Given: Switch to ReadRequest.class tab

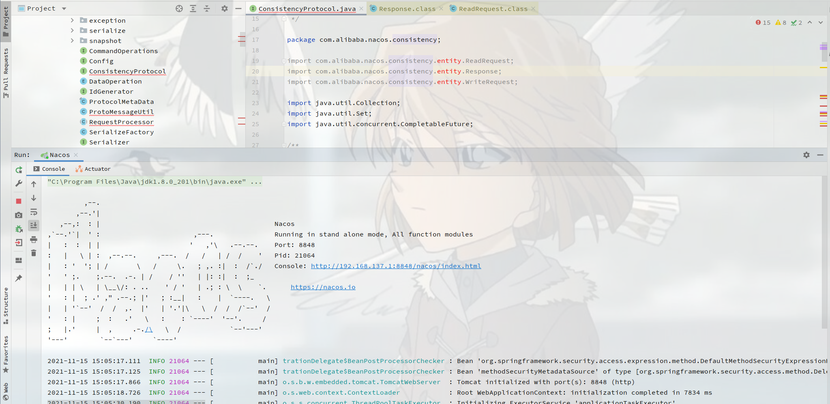Looking at the screenshot, I should (x=493, y=9).
